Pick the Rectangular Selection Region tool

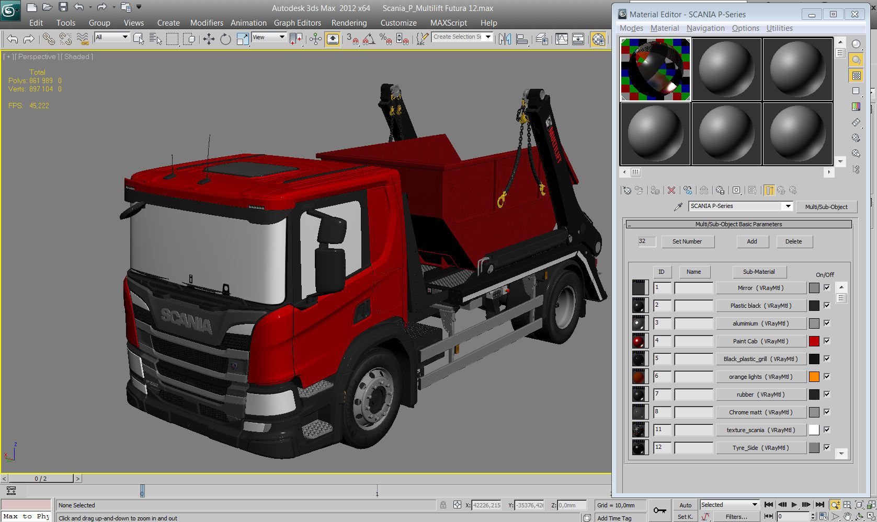click(x=172, y=39)
